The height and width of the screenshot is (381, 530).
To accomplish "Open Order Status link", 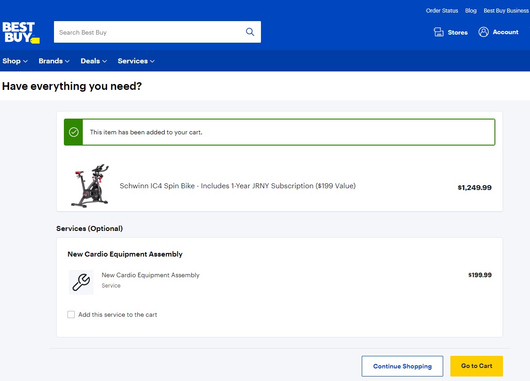I will (442, 10).
